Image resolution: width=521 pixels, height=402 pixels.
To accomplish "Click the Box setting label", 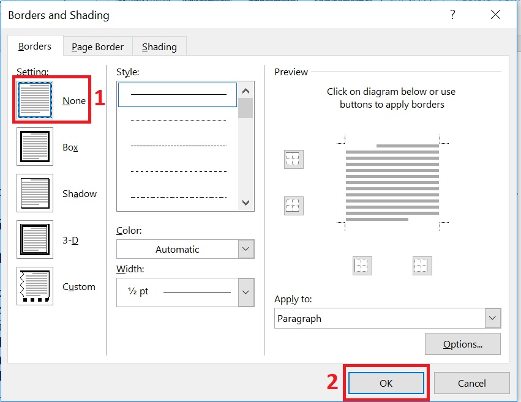I will point(70,147).
